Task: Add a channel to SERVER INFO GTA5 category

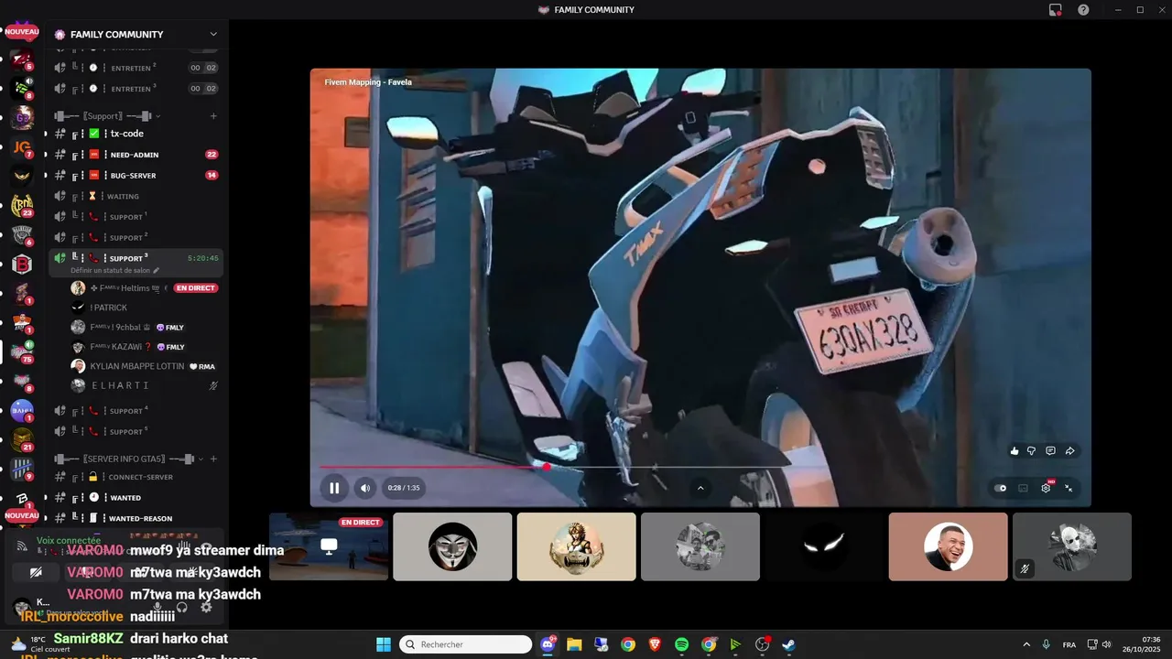Action: 213,459
